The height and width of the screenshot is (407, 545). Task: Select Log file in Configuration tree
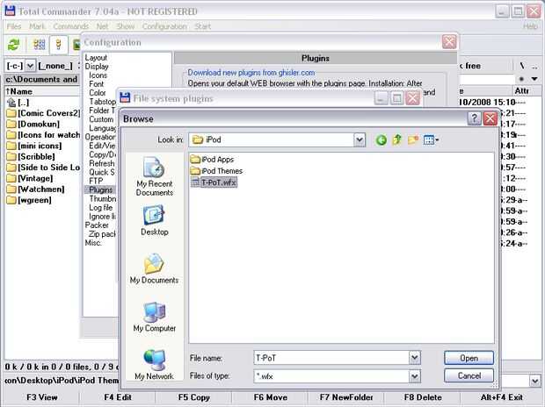coord(101,208)
